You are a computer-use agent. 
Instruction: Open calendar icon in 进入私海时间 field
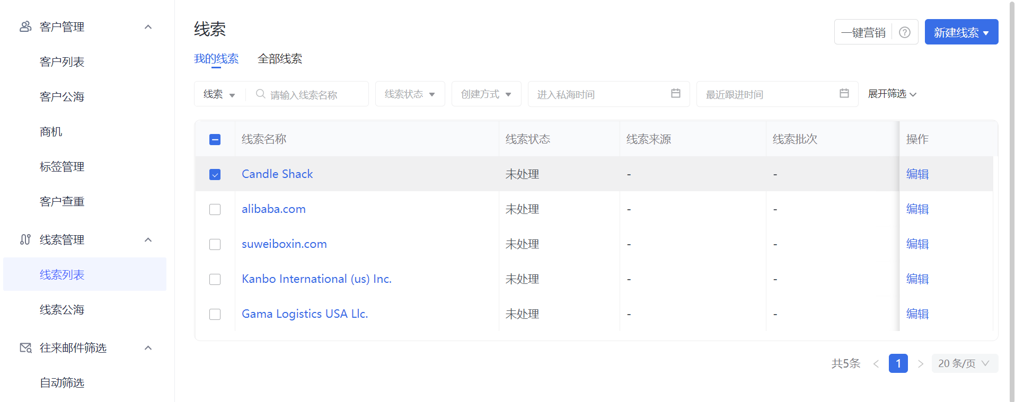click(675, 94)
